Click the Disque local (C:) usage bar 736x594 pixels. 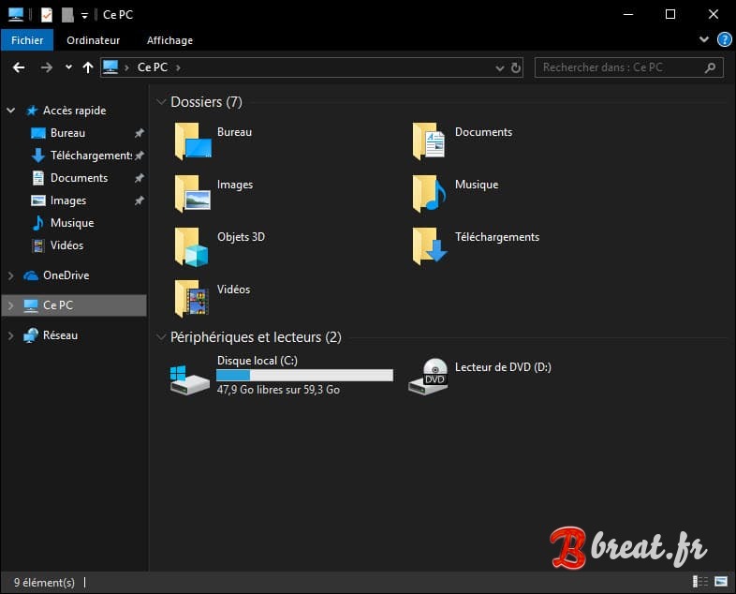point(304,375)
